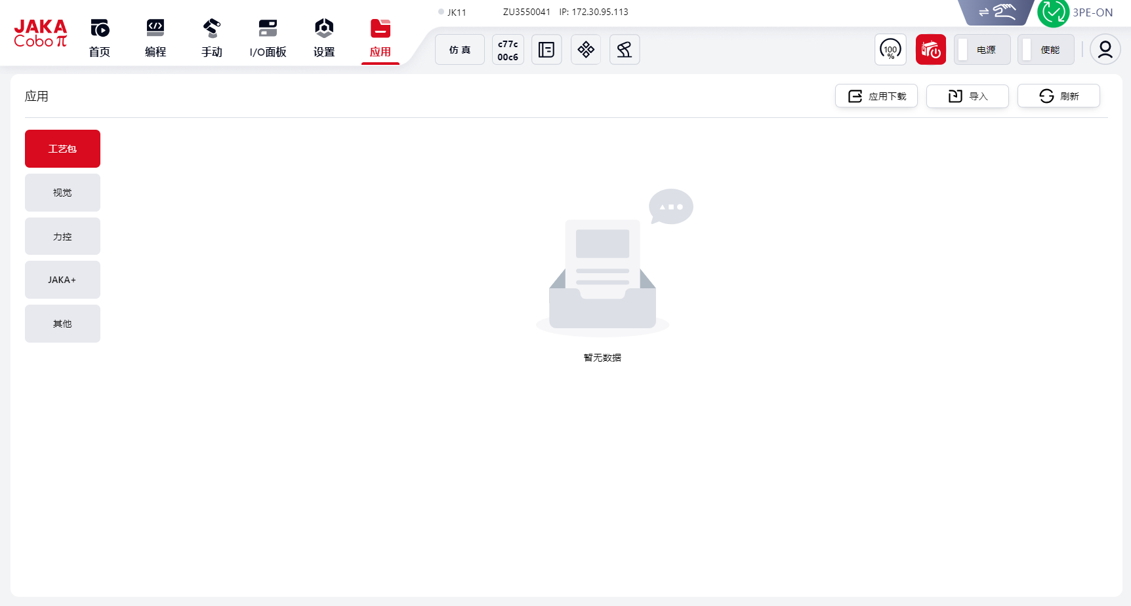This screenshot has width=1131, height=606.
Task: Toggle the 使能 enable switch
Action: point(1046,50)
